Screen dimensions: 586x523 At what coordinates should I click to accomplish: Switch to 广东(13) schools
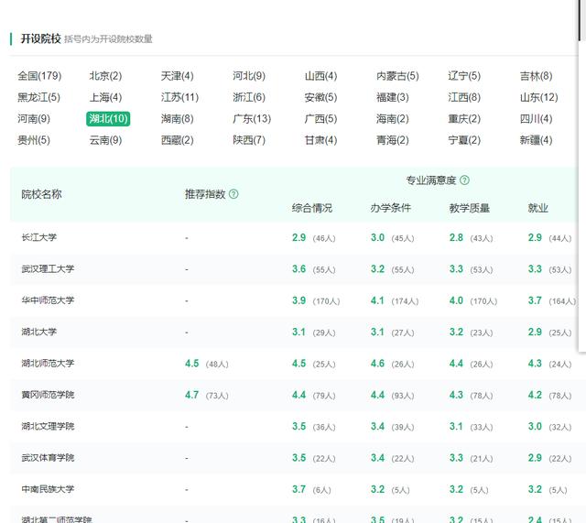[252, 118]
